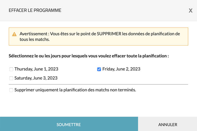Click the blank header bar beside the title
The width and height of the screenshot is (197, 131).
coord(122,11)
